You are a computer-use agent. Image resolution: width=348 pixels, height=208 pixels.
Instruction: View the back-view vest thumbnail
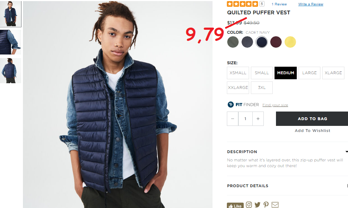pyautogui.click(x=10, y=71)
